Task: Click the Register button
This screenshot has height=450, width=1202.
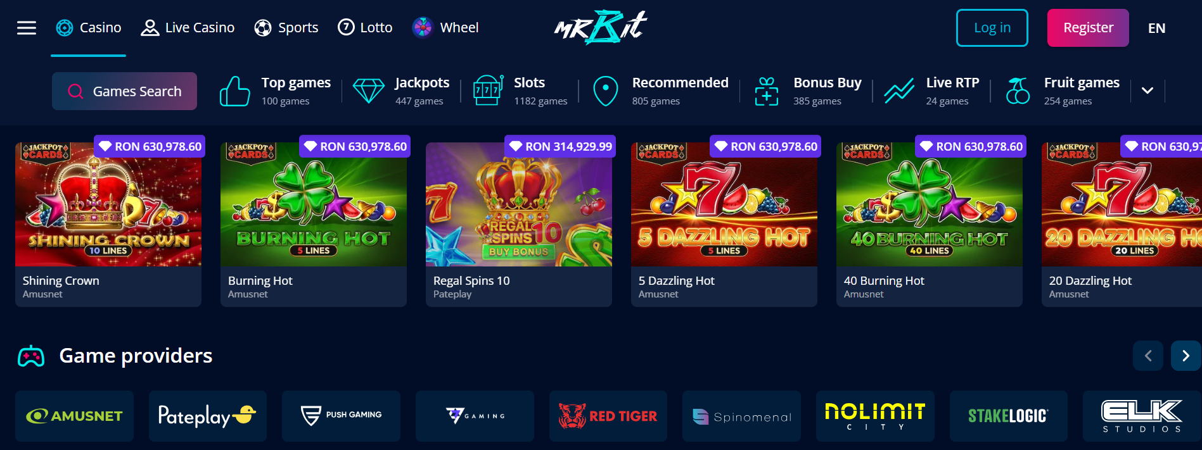Action: point(1088,28)
